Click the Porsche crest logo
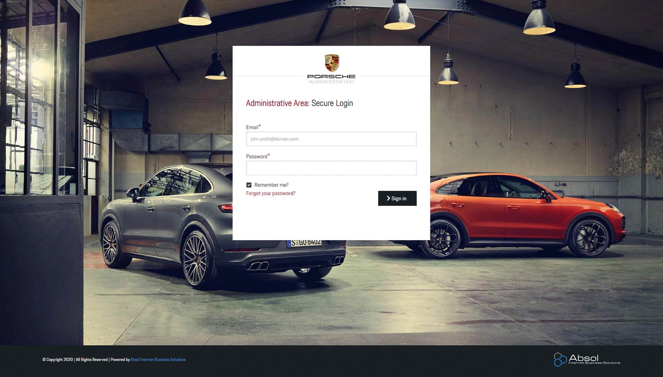 331,63
